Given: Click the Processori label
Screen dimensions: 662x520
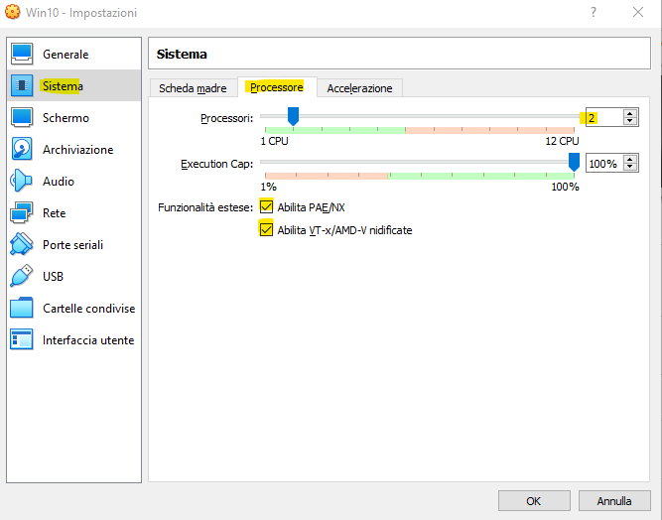Looking at the screenshot, I should (x=226, y=118).
